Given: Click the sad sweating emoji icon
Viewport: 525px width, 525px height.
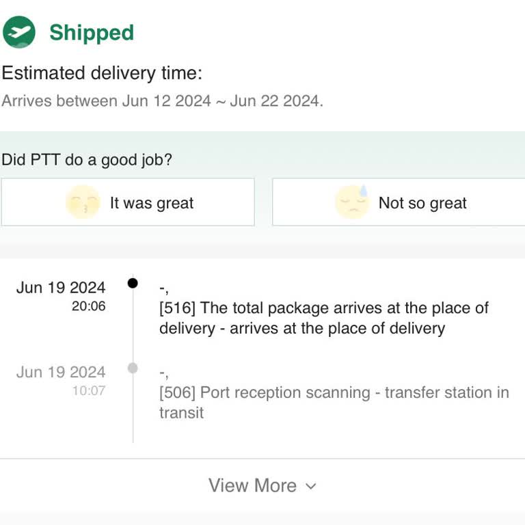Looking at the screenshot, I should click(352, 202).
